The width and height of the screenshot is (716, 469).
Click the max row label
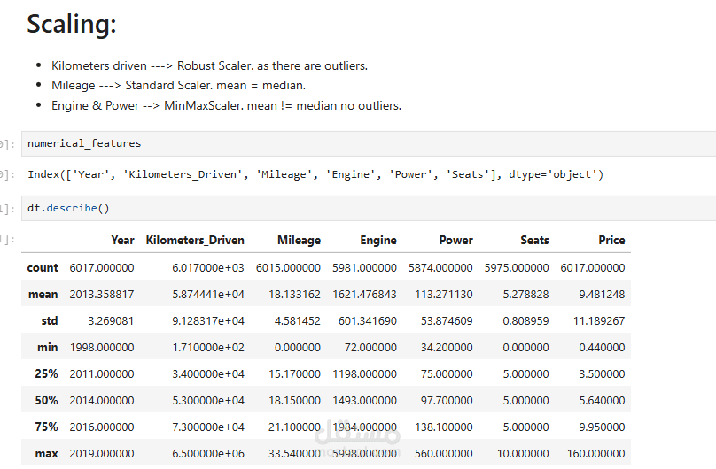point(46,453)
